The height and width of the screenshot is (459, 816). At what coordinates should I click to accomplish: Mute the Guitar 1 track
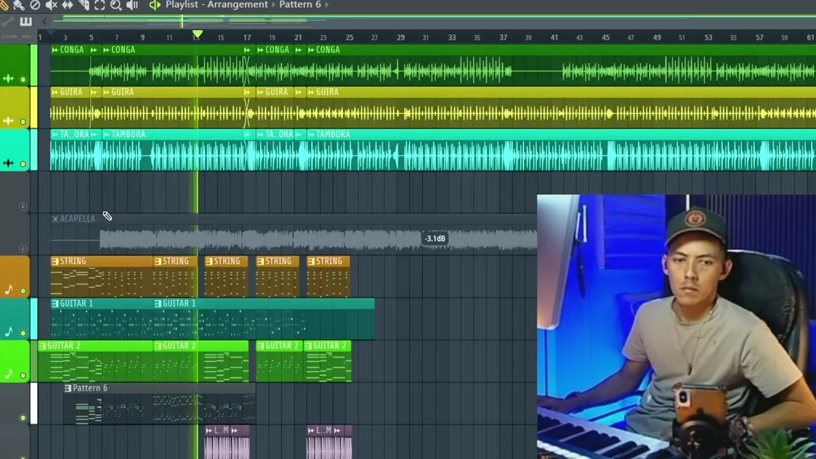click(23, 333)
